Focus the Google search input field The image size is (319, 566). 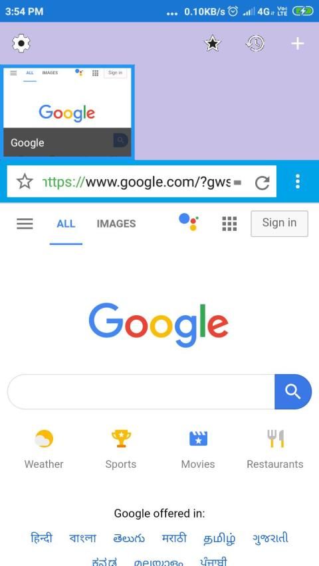141,391
